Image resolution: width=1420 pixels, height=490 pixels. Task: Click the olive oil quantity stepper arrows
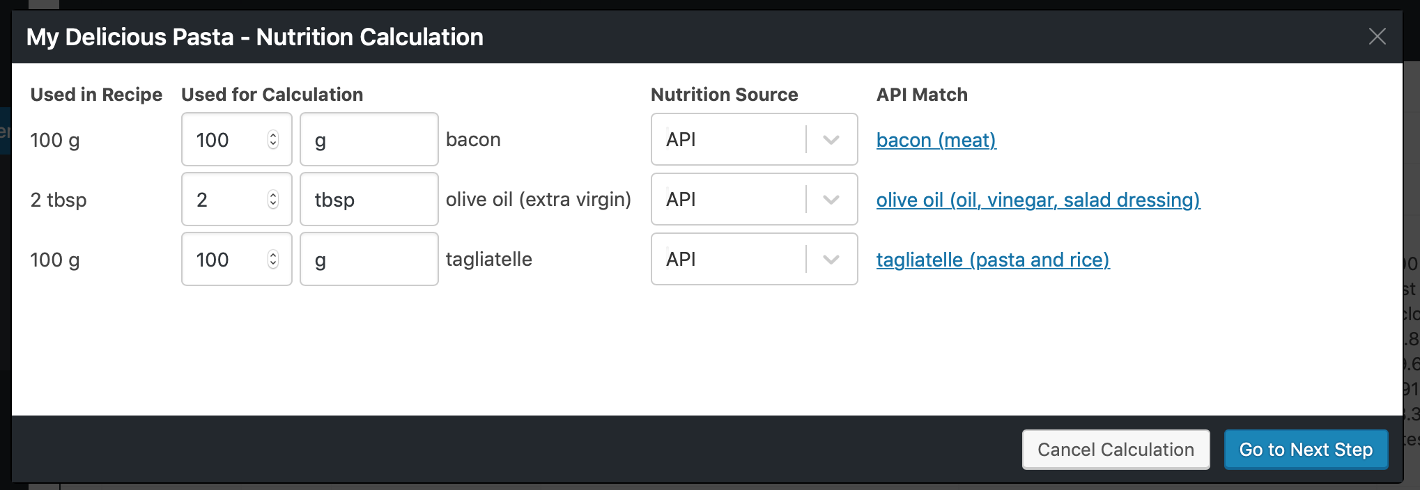pos(273,200)
